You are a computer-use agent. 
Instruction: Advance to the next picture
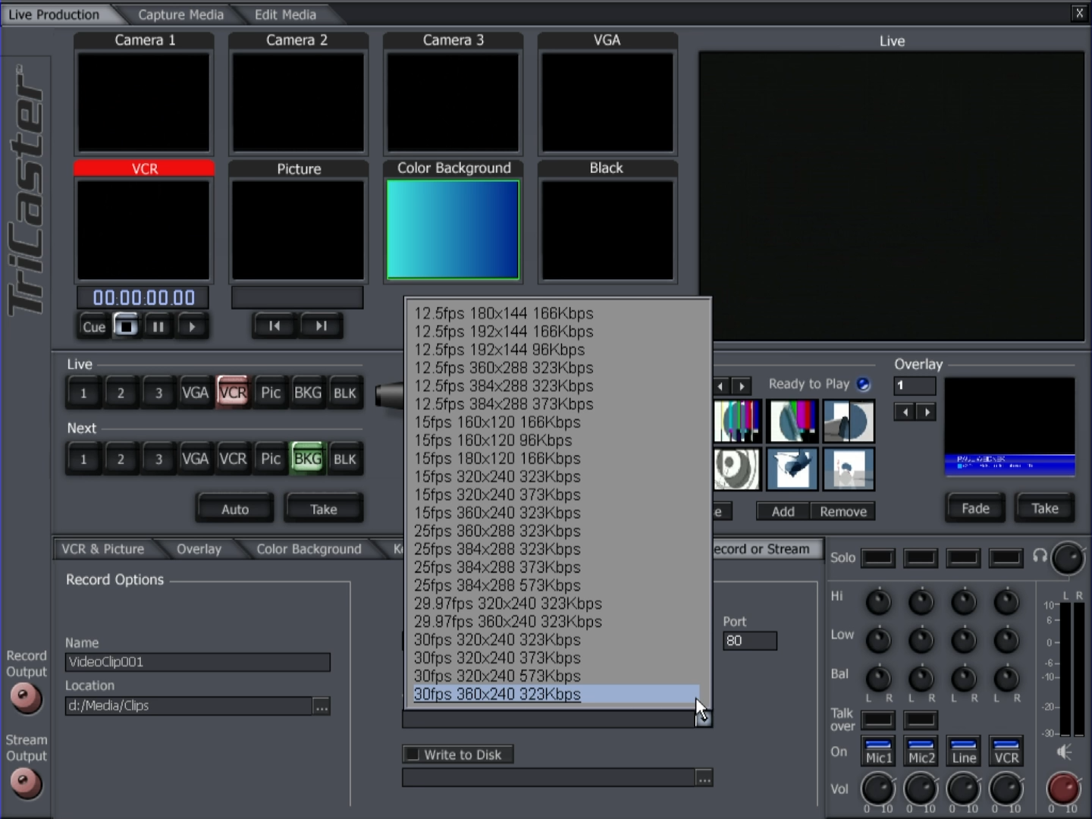(321, 326)
